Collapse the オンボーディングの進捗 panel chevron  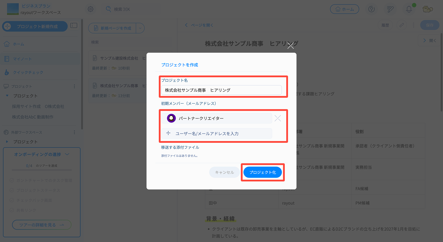[x=67, y=154]
